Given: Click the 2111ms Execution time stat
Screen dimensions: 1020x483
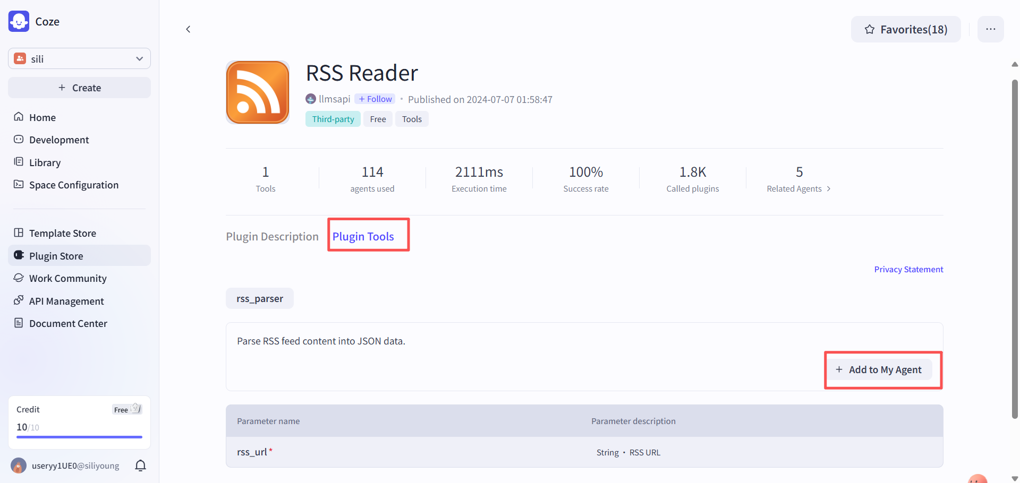Looking at the screenshot, I should coord(479,179).
